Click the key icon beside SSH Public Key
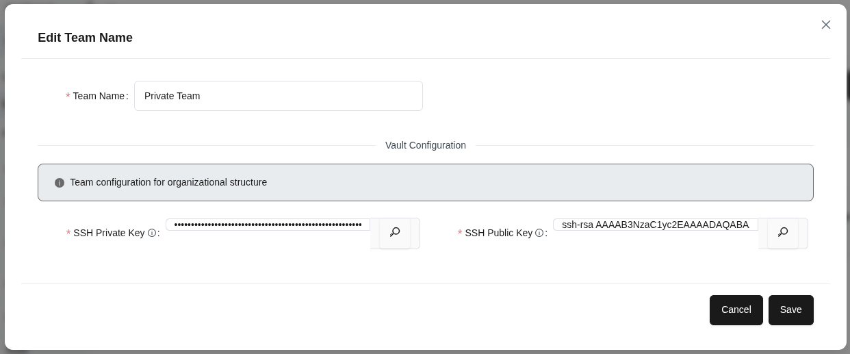 click(783, 233)
